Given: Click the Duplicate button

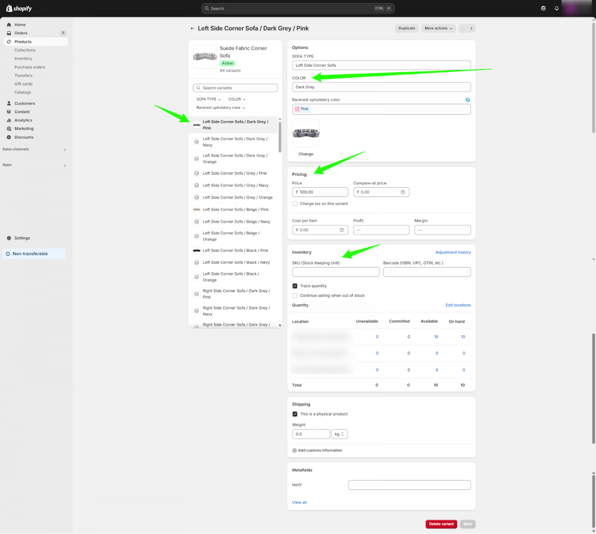Looking at the screenshot, I should [406, 28].
